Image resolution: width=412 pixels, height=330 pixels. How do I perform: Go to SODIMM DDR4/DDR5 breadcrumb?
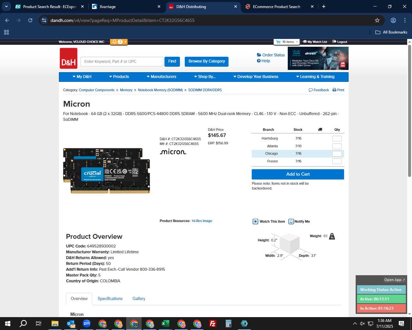coord(205,90)
